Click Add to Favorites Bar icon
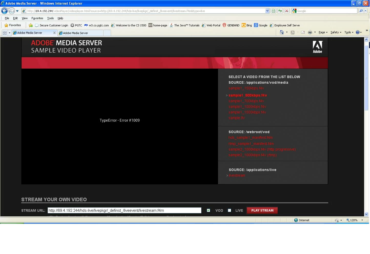This screenshot has height=254, width=370. coord(31,25)
